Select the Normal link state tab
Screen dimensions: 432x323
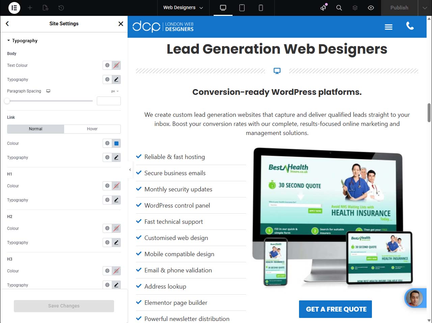click(35, 129)
